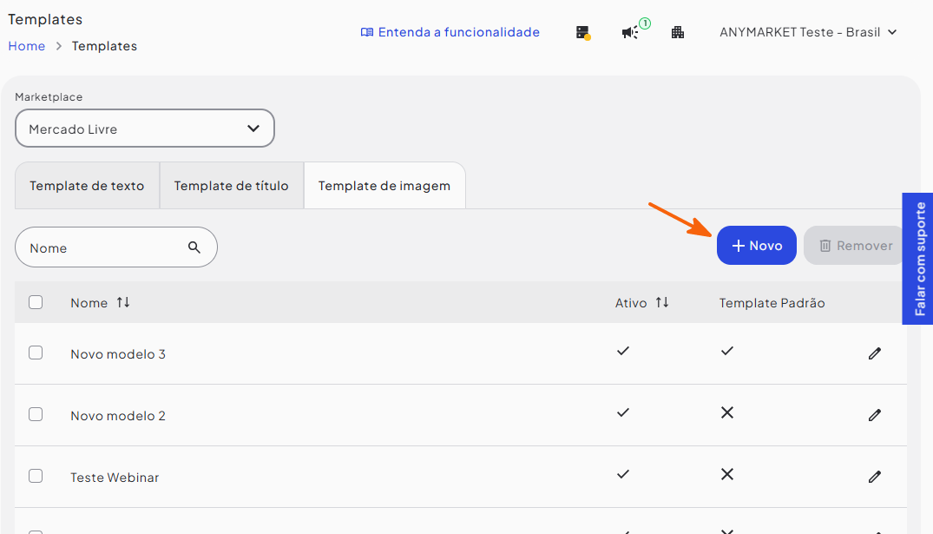The image size is (933, 534).
Task: Switch to Template de texto tab
Action: tap(87, 186)
